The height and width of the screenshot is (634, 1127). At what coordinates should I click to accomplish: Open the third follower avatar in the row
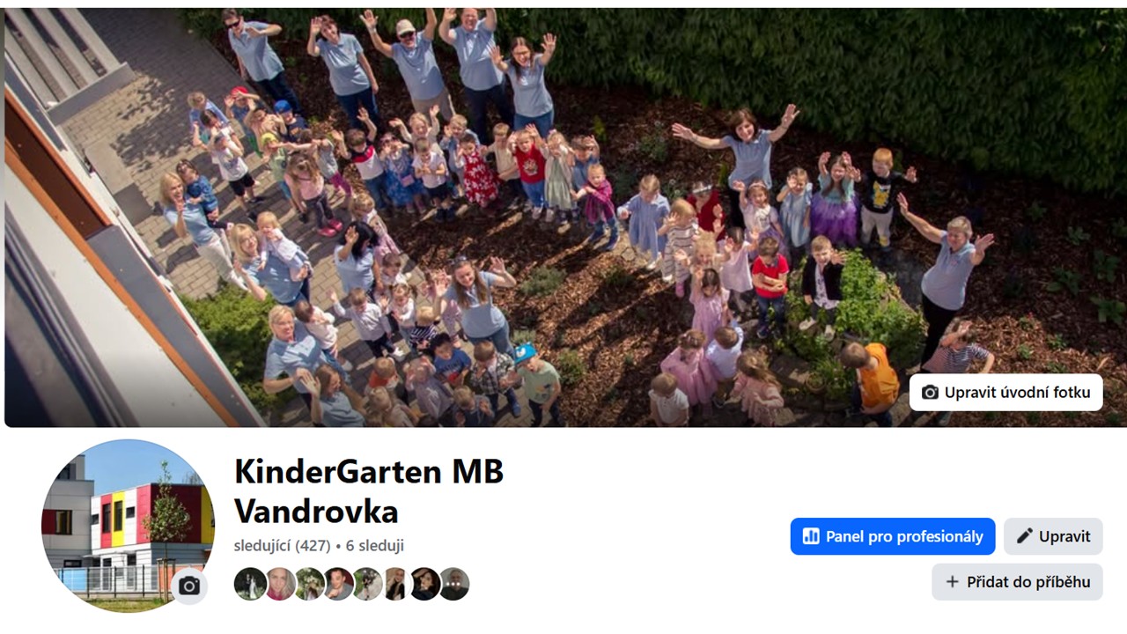click(309, 584)
